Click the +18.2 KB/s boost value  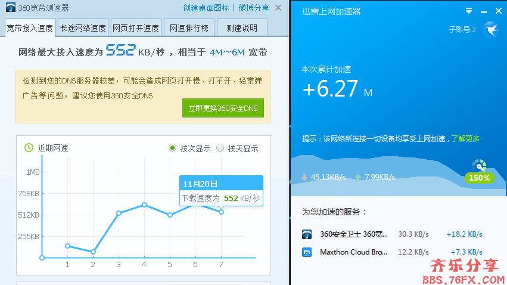coord(464,234)
